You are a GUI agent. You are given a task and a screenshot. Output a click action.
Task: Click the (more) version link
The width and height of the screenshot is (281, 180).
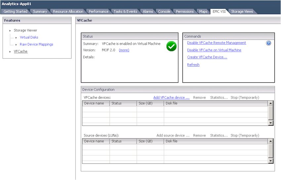pos(124,50)
